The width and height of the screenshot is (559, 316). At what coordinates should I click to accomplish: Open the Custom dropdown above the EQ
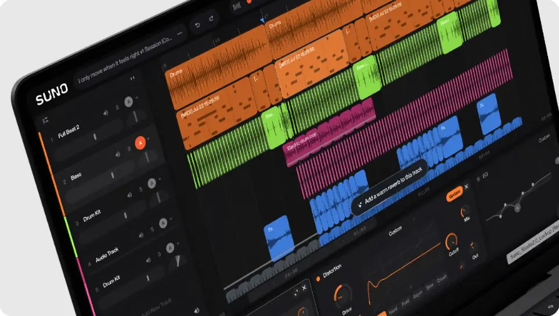click(544, 138)
